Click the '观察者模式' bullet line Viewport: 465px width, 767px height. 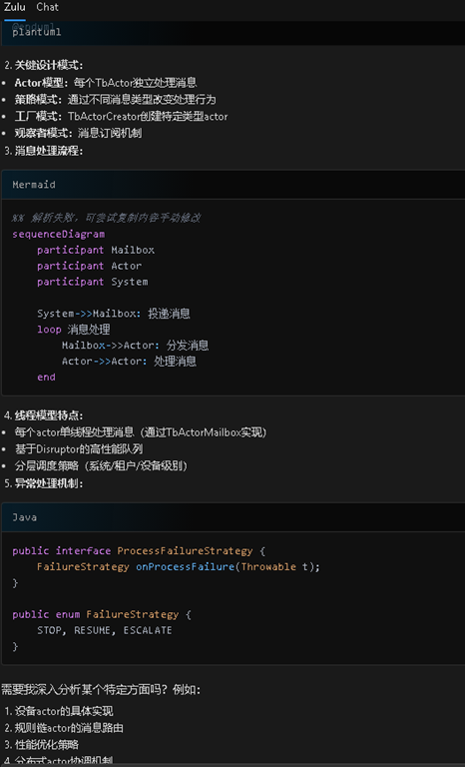point(78,133)
